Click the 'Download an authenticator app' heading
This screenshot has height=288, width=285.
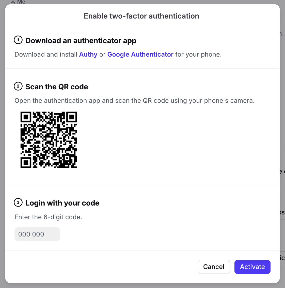(x=81, y=41)
